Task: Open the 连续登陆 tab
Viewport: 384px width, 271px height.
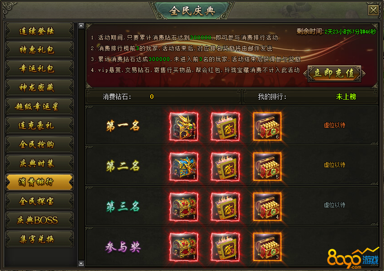Action: click(39, 31)
